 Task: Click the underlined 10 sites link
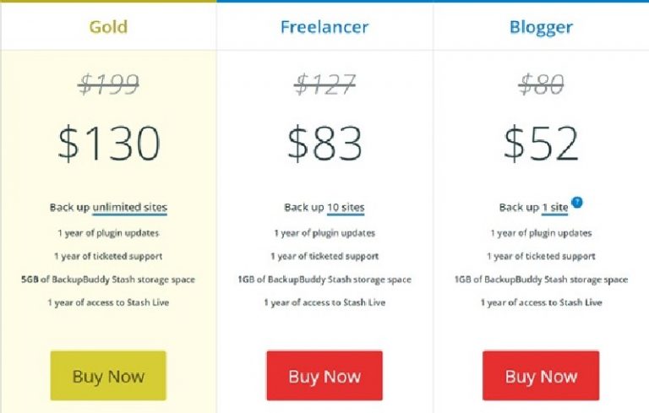pos(346,207)
